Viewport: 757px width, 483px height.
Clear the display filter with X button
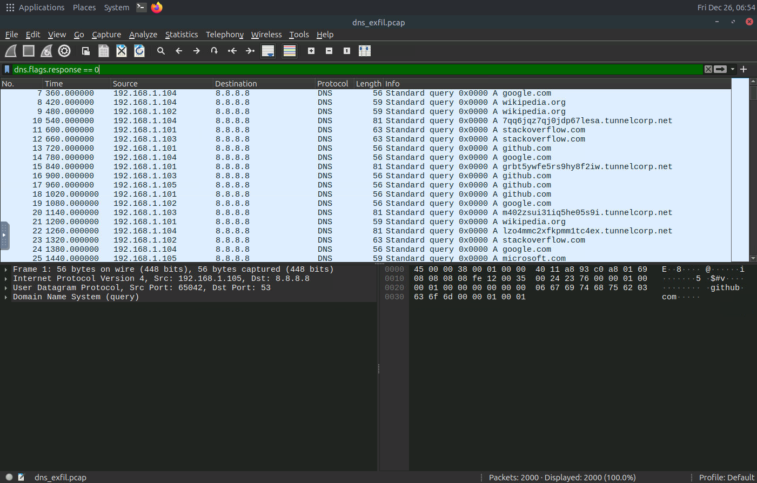708,69
